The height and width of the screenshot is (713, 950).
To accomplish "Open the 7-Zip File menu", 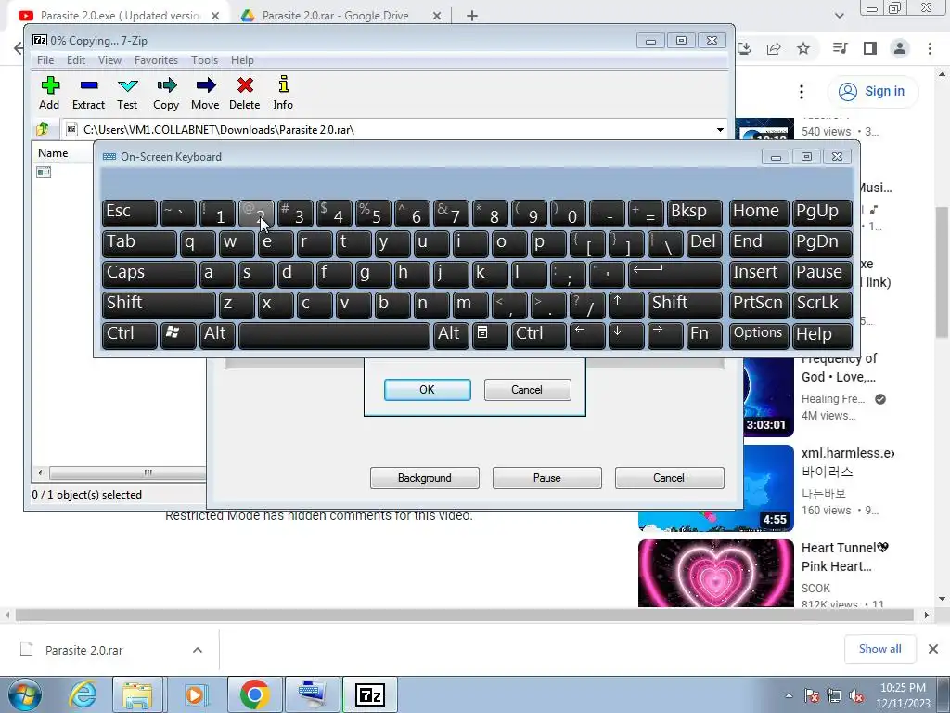I will [45, 60].
